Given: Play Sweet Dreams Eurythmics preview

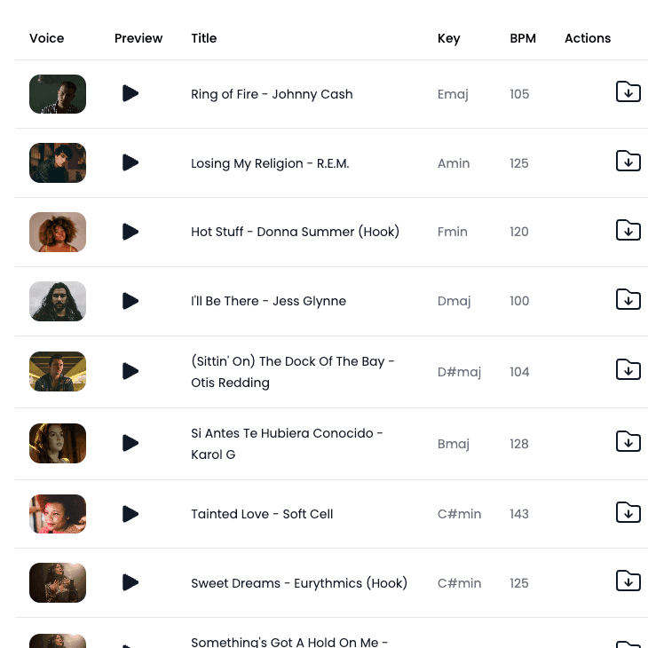Looking at the screenshot, I should (x=130, y=582).
